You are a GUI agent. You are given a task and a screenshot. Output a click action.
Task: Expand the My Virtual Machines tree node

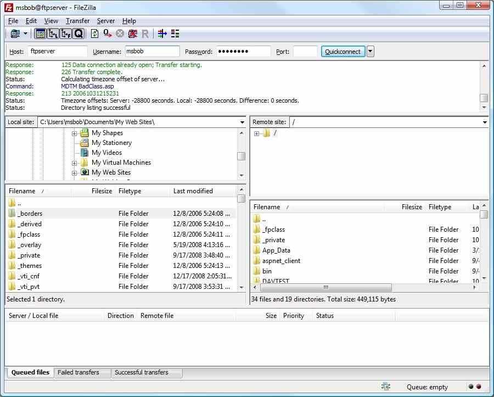click(x=74, y=163)
